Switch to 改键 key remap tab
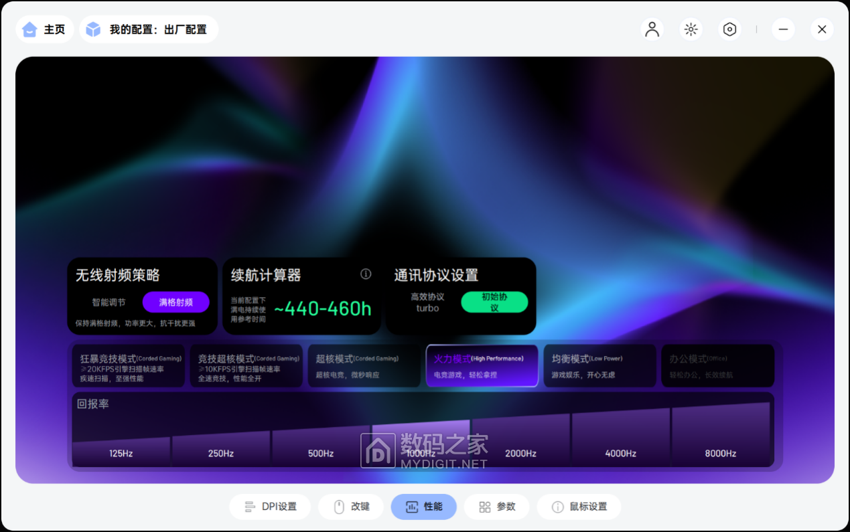 click(351, 507)
